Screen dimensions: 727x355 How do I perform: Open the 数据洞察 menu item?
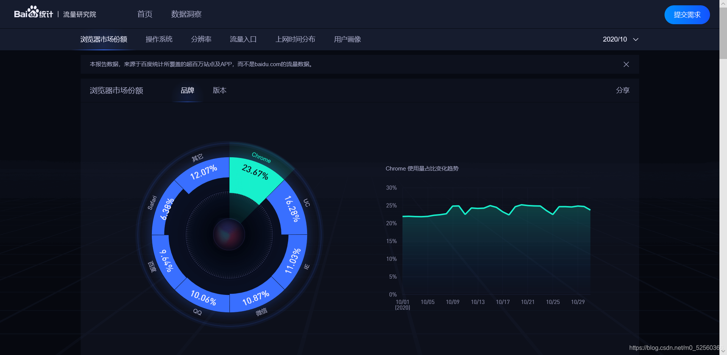click(186, 14)
